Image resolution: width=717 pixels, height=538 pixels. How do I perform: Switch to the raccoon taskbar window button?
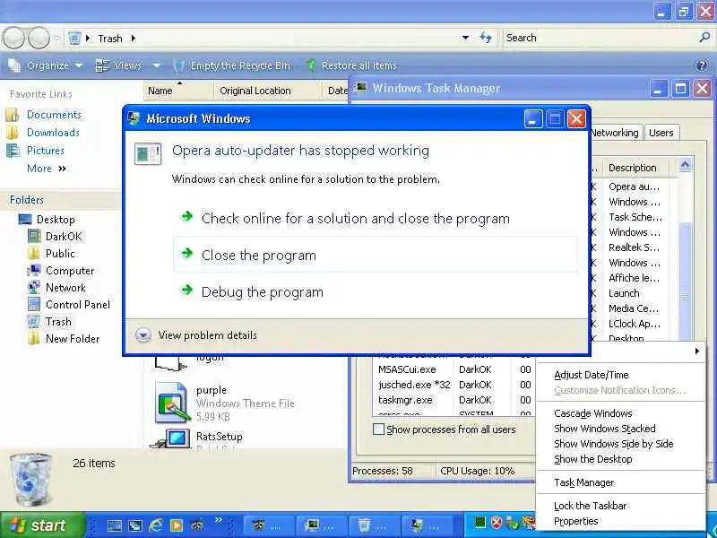coord(269,525)
